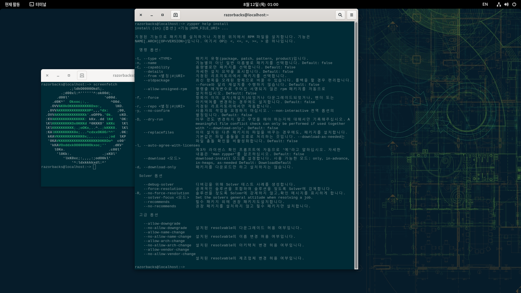521x293 pixels.
Task: Open the date and time calendar panel
Action: coord(260,4)
